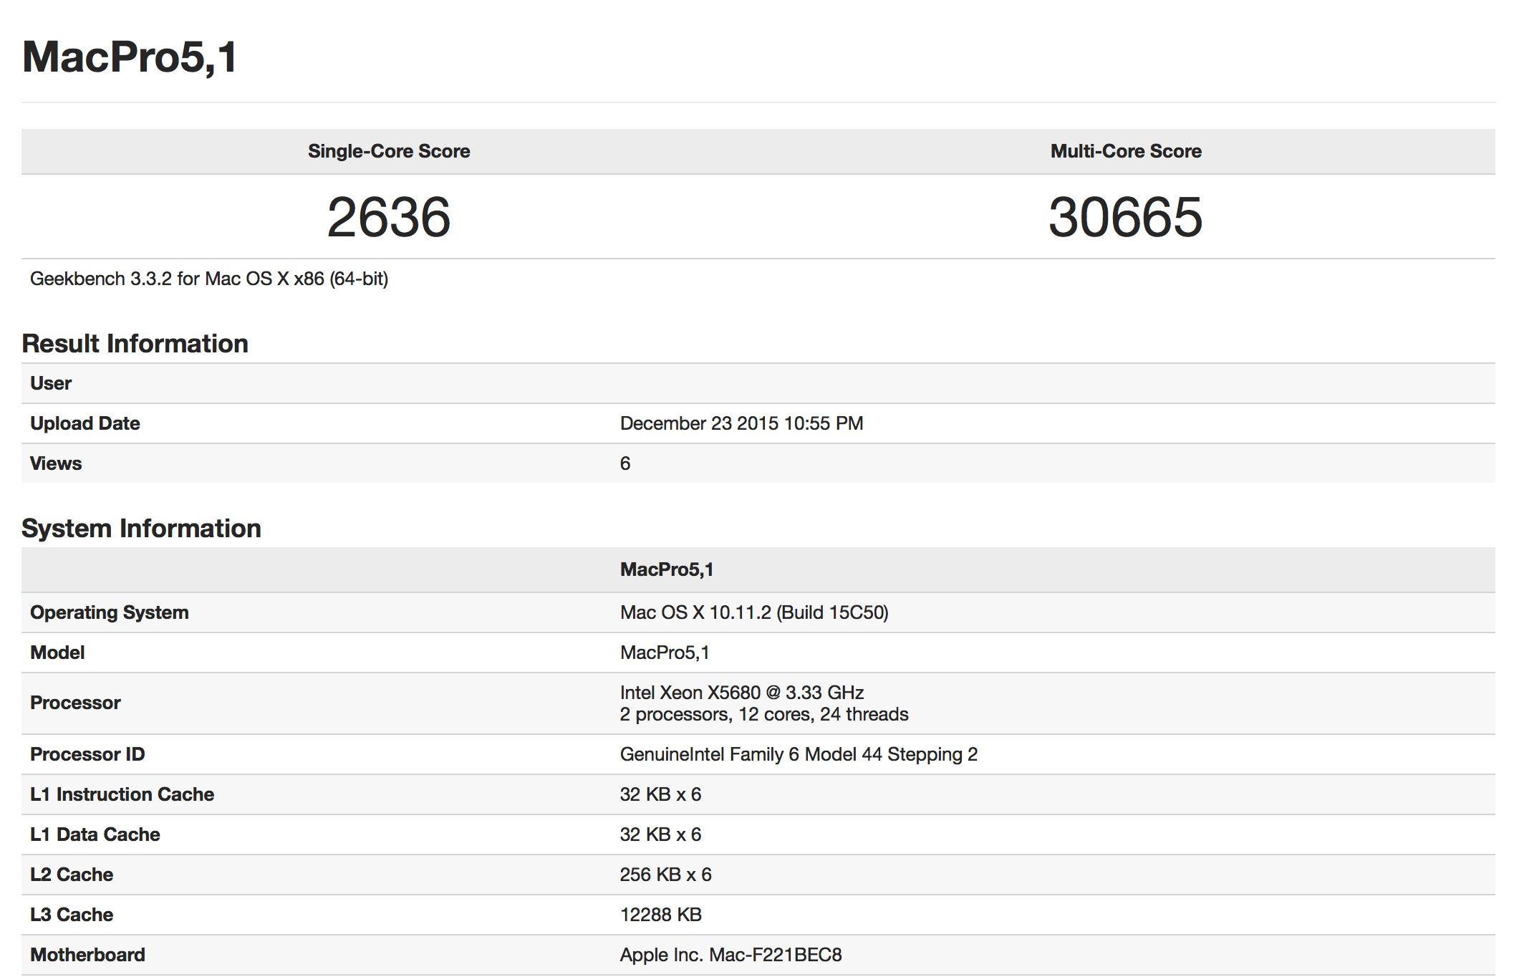
Task: Click the Geekbench 3.3.2 version text
Action: click(208, 279)
